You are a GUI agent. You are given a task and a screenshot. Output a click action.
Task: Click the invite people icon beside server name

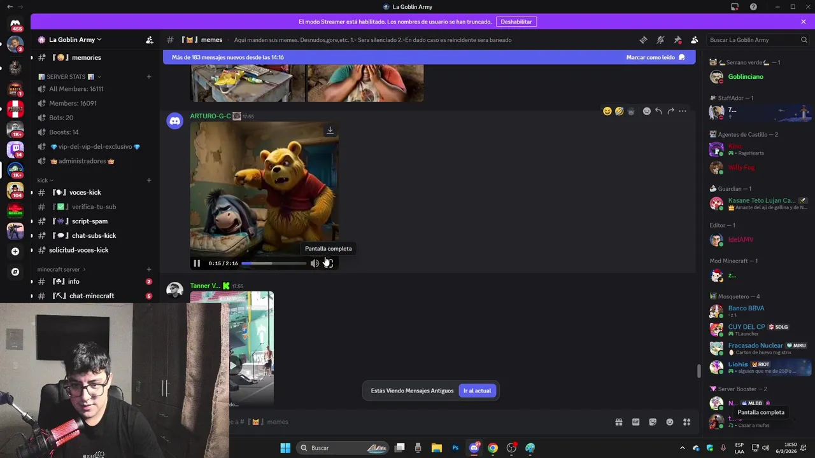tap(149, 39)
